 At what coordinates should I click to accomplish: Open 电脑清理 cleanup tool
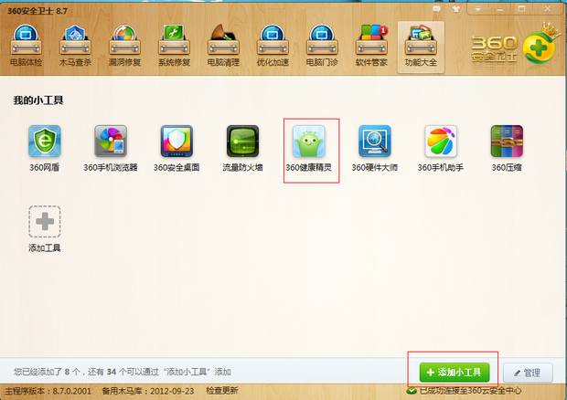pos(223,46)
